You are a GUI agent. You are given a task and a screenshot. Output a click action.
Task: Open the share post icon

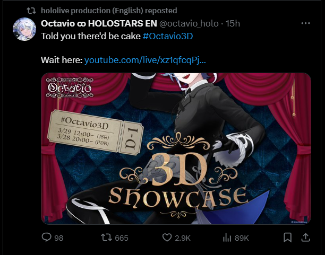(x=305, y=238)
